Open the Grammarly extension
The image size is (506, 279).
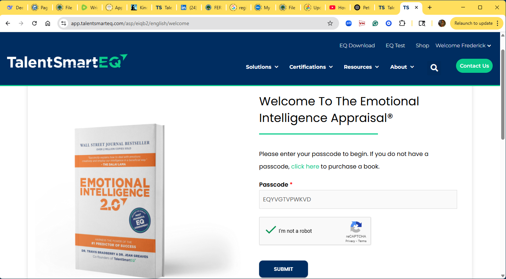coord(375,23)
